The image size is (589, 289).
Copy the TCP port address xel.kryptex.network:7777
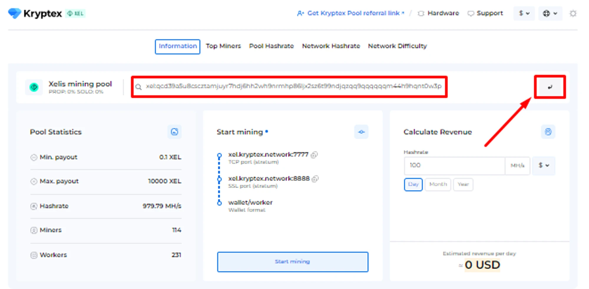(x=315, y=155)
